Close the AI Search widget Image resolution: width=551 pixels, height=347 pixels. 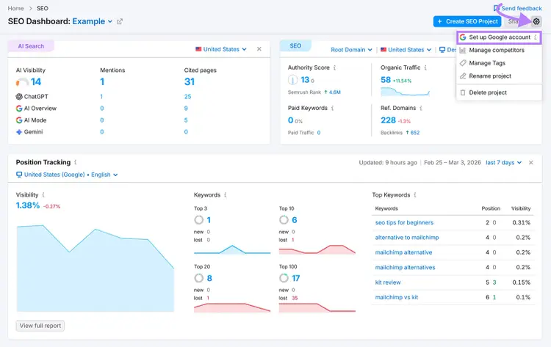click(x=259, y=49)
